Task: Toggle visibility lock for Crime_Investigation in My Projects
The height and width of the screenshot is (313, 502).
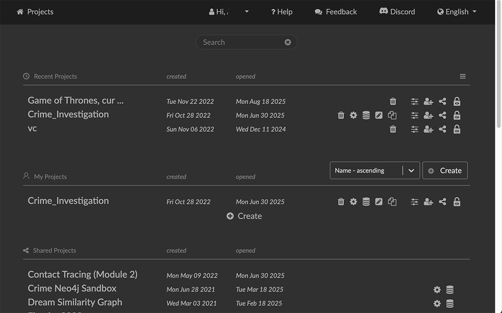Action: [457, 202]
